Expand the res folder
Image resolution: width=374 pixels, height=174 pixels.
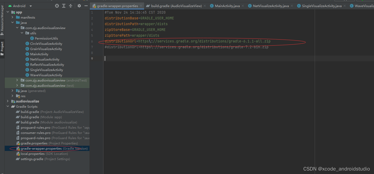click(12, 96)
